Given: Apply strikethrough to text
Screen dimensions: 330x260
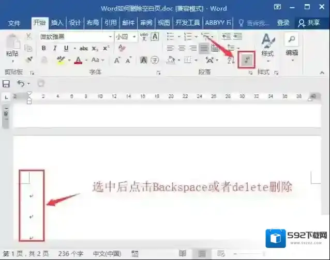Looking at the screenshot, I should coord(83,48).
